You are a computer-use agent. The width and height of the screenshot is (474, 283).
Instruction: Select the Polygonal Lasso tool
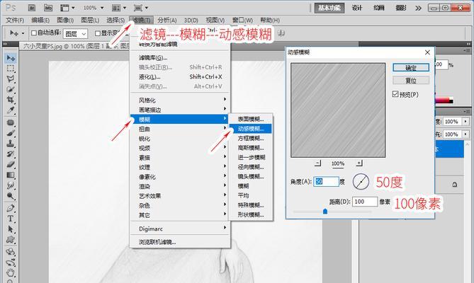pos(11,79)
